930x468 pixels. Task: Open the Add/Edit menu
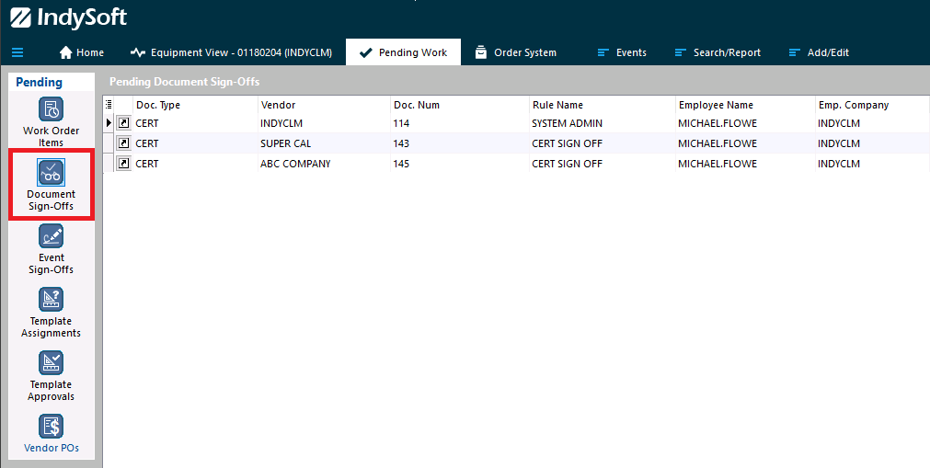tap(819, 52)
